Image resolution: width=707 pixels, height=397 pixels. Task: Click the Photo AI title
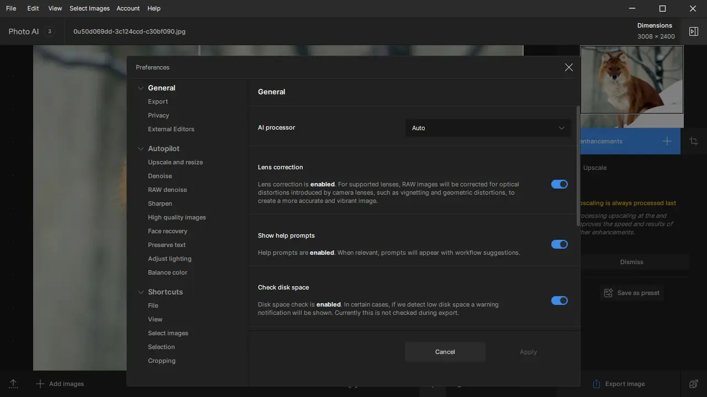coord(24,31)
